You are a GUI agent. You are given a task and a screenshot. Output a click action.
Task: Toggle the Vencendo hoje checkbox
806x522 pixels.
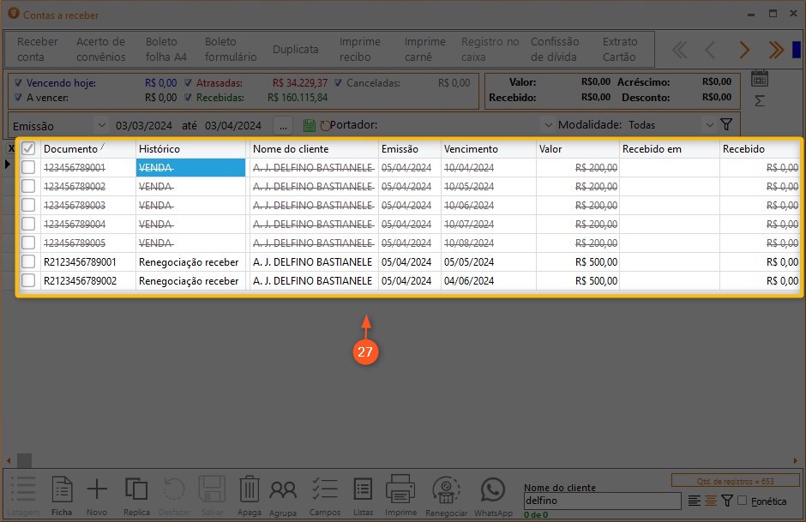(16, 83)
